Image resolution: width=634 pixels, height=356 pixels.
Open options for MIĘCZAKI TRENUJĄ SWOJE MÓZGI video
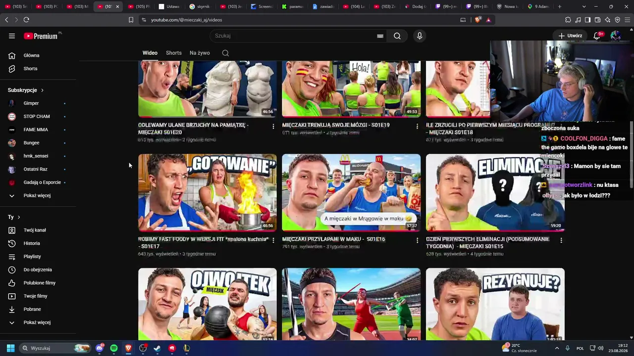click(x=417, y=127)
